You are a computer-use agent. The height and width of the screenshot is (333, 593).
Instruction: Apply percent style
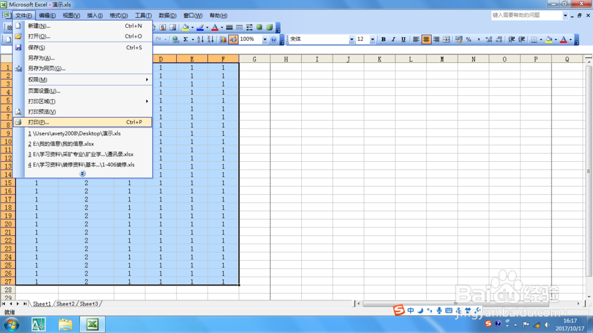click(x=468, y=39)
